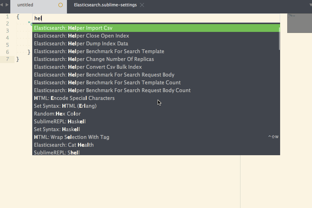Click line number 6 in the gutter
Viewport: 312px width, 208px height.
(x=7, y=52)
